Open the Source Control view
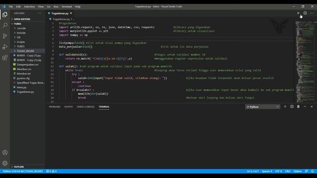317x178 pixels. point(5,36)
